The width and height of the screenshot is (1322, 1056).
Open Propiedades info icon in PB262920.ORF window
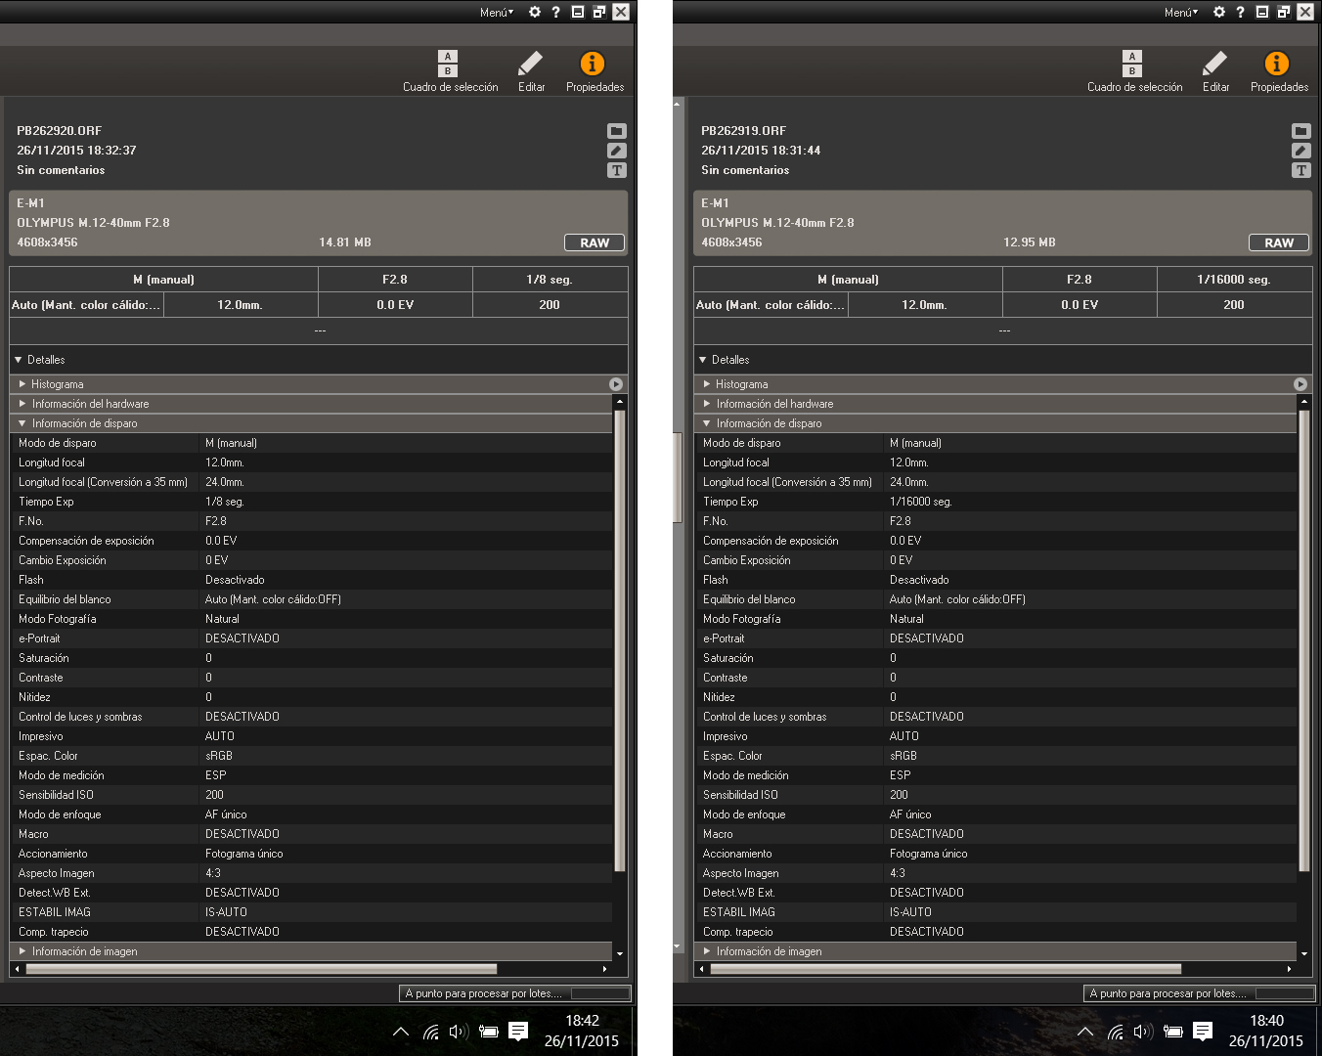tap(595, 71)
